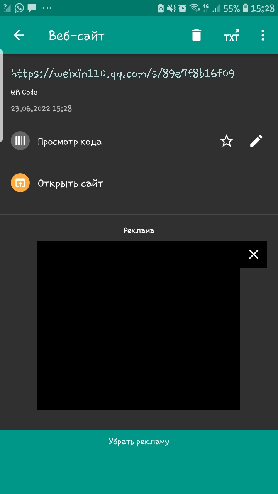Edit entry with the pencil icon

pos(256,141)
